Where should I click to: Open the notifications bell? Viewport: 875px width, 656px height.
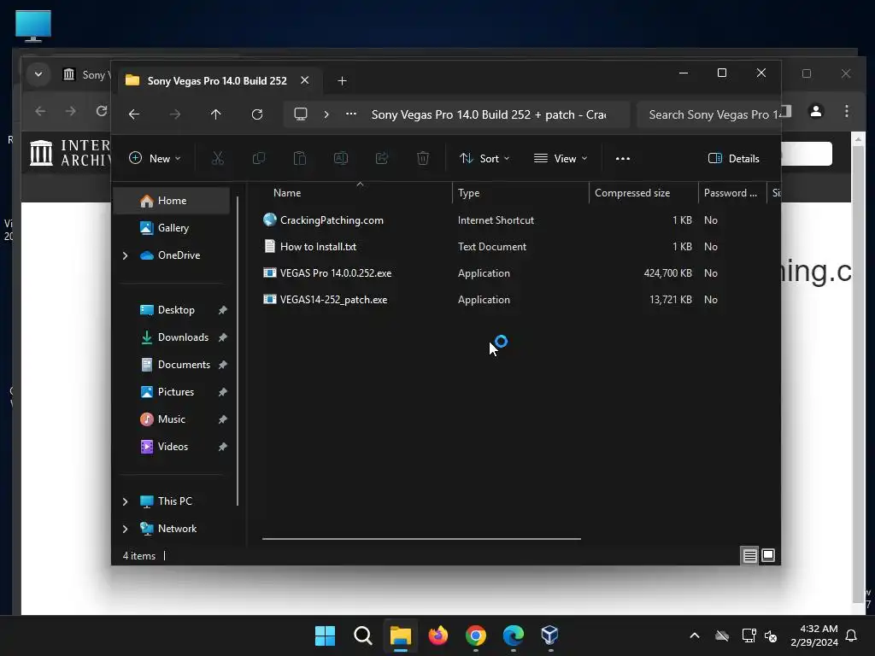coord(852,635)
